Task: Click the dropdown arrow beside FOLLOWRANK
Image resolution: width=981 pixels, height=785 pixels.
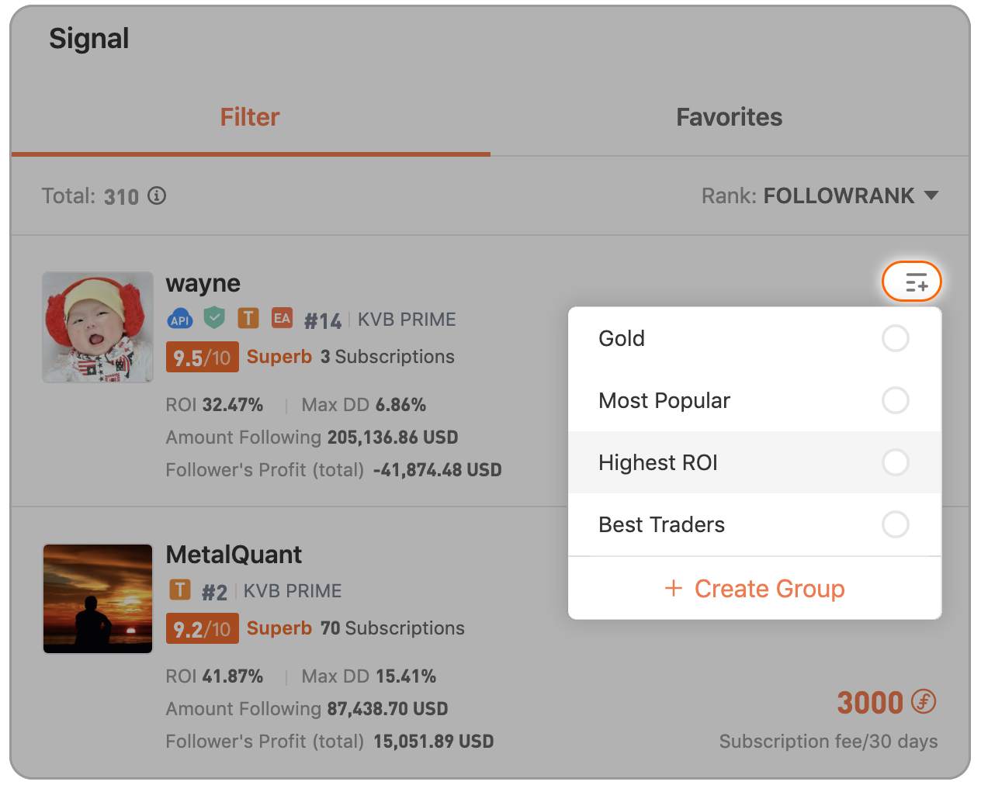Action: click(x=931, y=195)
